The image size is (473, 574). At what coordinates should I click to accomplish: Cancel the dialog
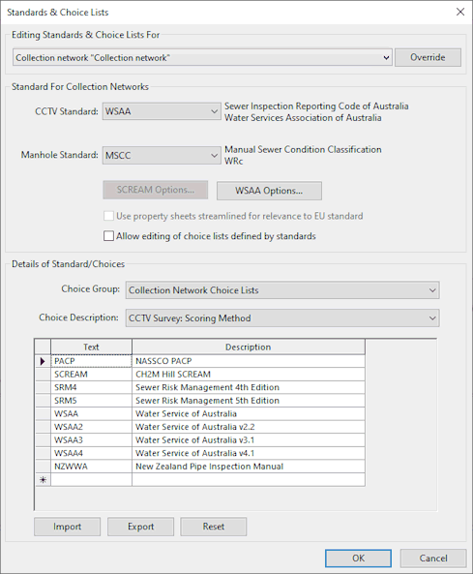coord(433,558)
